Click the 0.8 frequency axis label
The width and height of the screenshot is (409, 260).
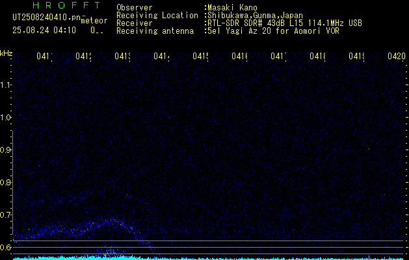tap(5, 182)
